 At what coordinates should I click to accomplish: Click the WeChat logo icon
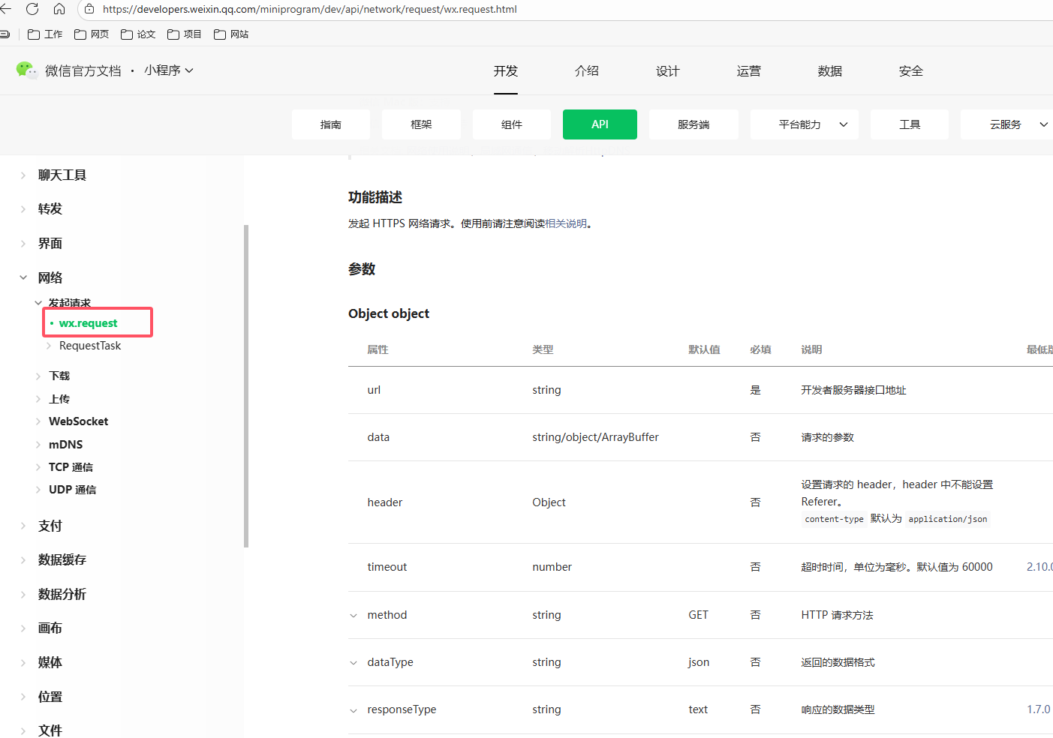pyautogui.click(x=26, y=70)
